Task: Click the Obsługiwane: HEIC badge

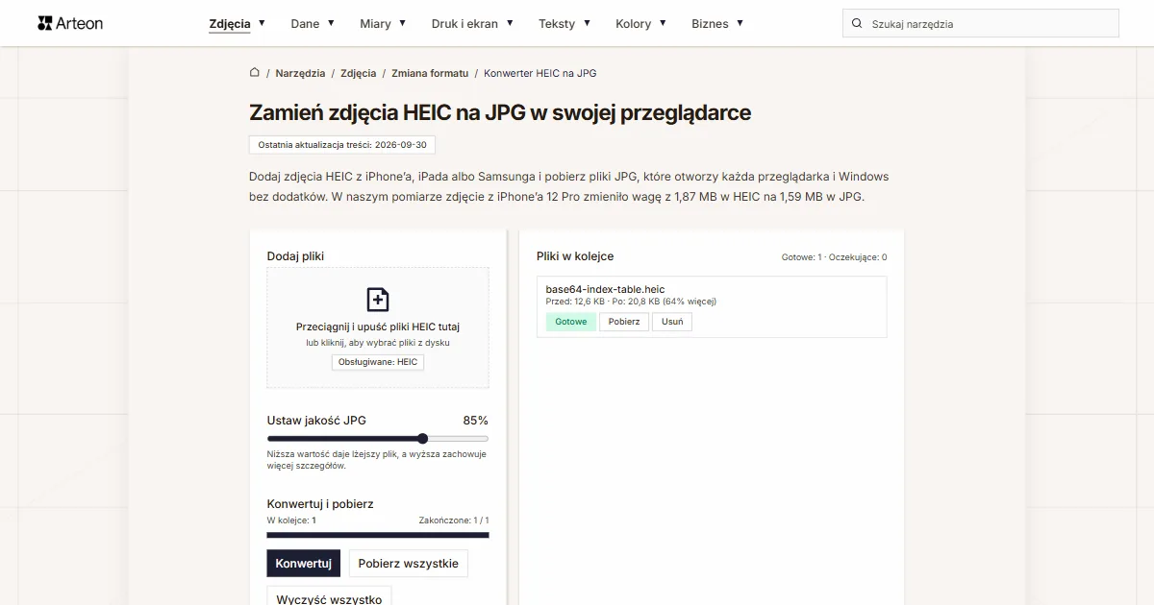Action: click(378, 362)
